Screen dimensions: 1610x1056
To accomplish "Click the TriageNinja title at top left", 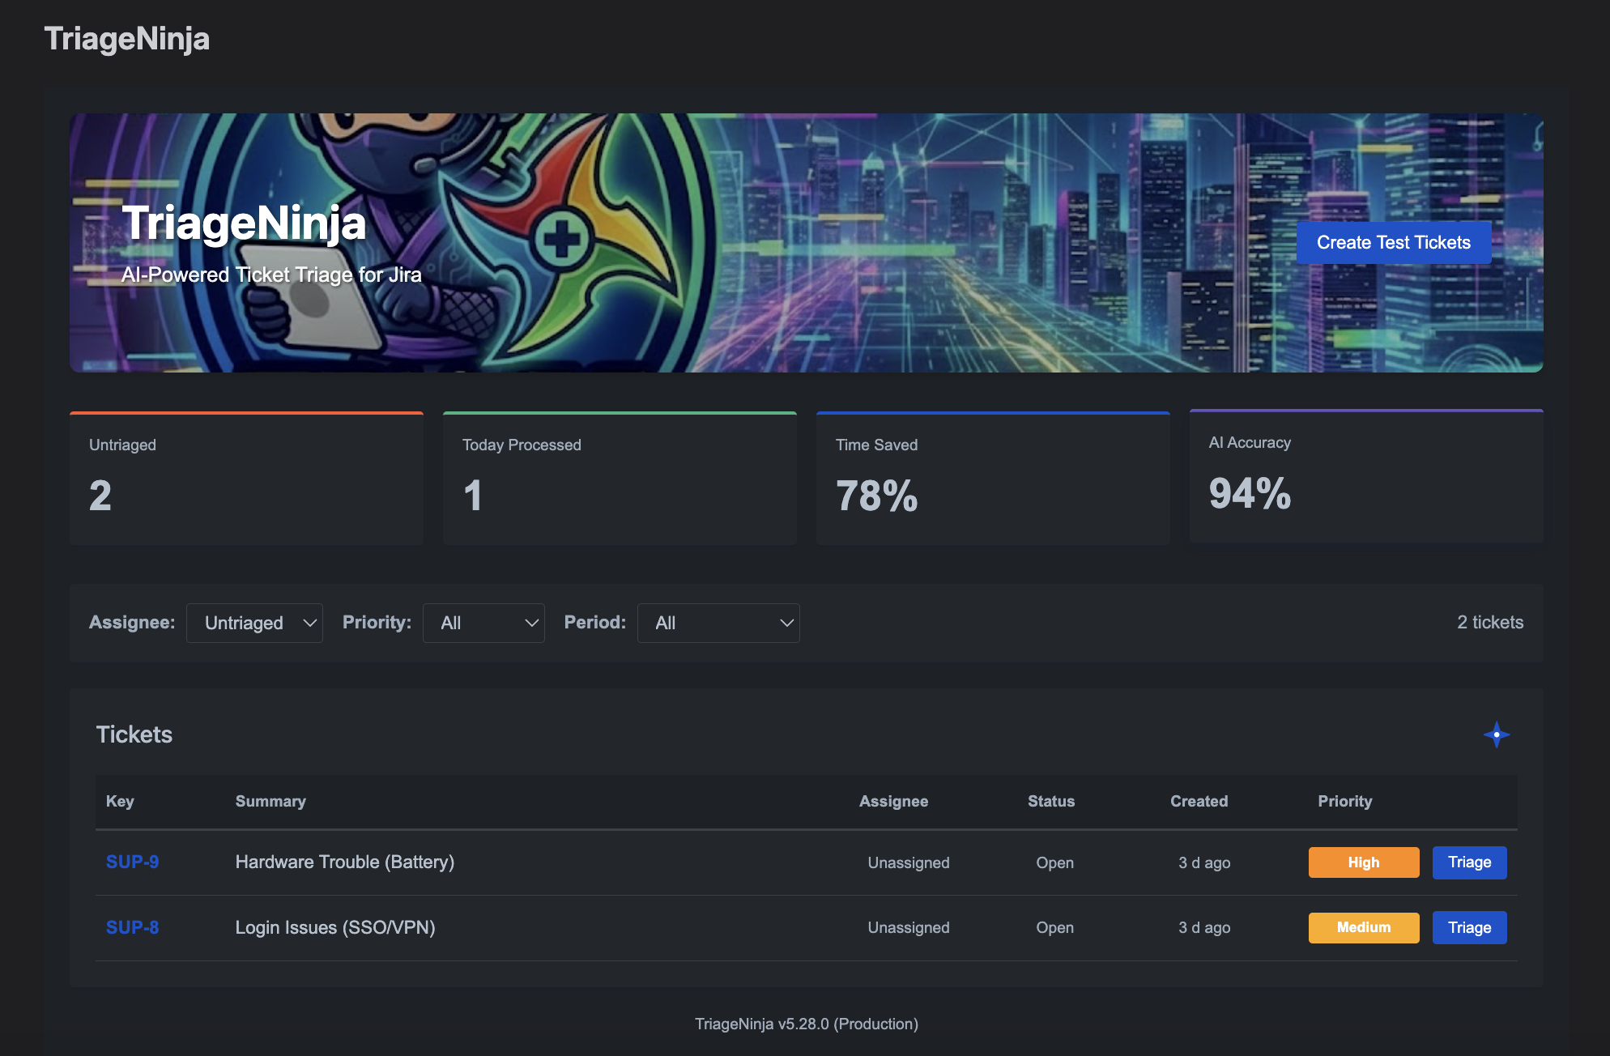I will point(127,39).
